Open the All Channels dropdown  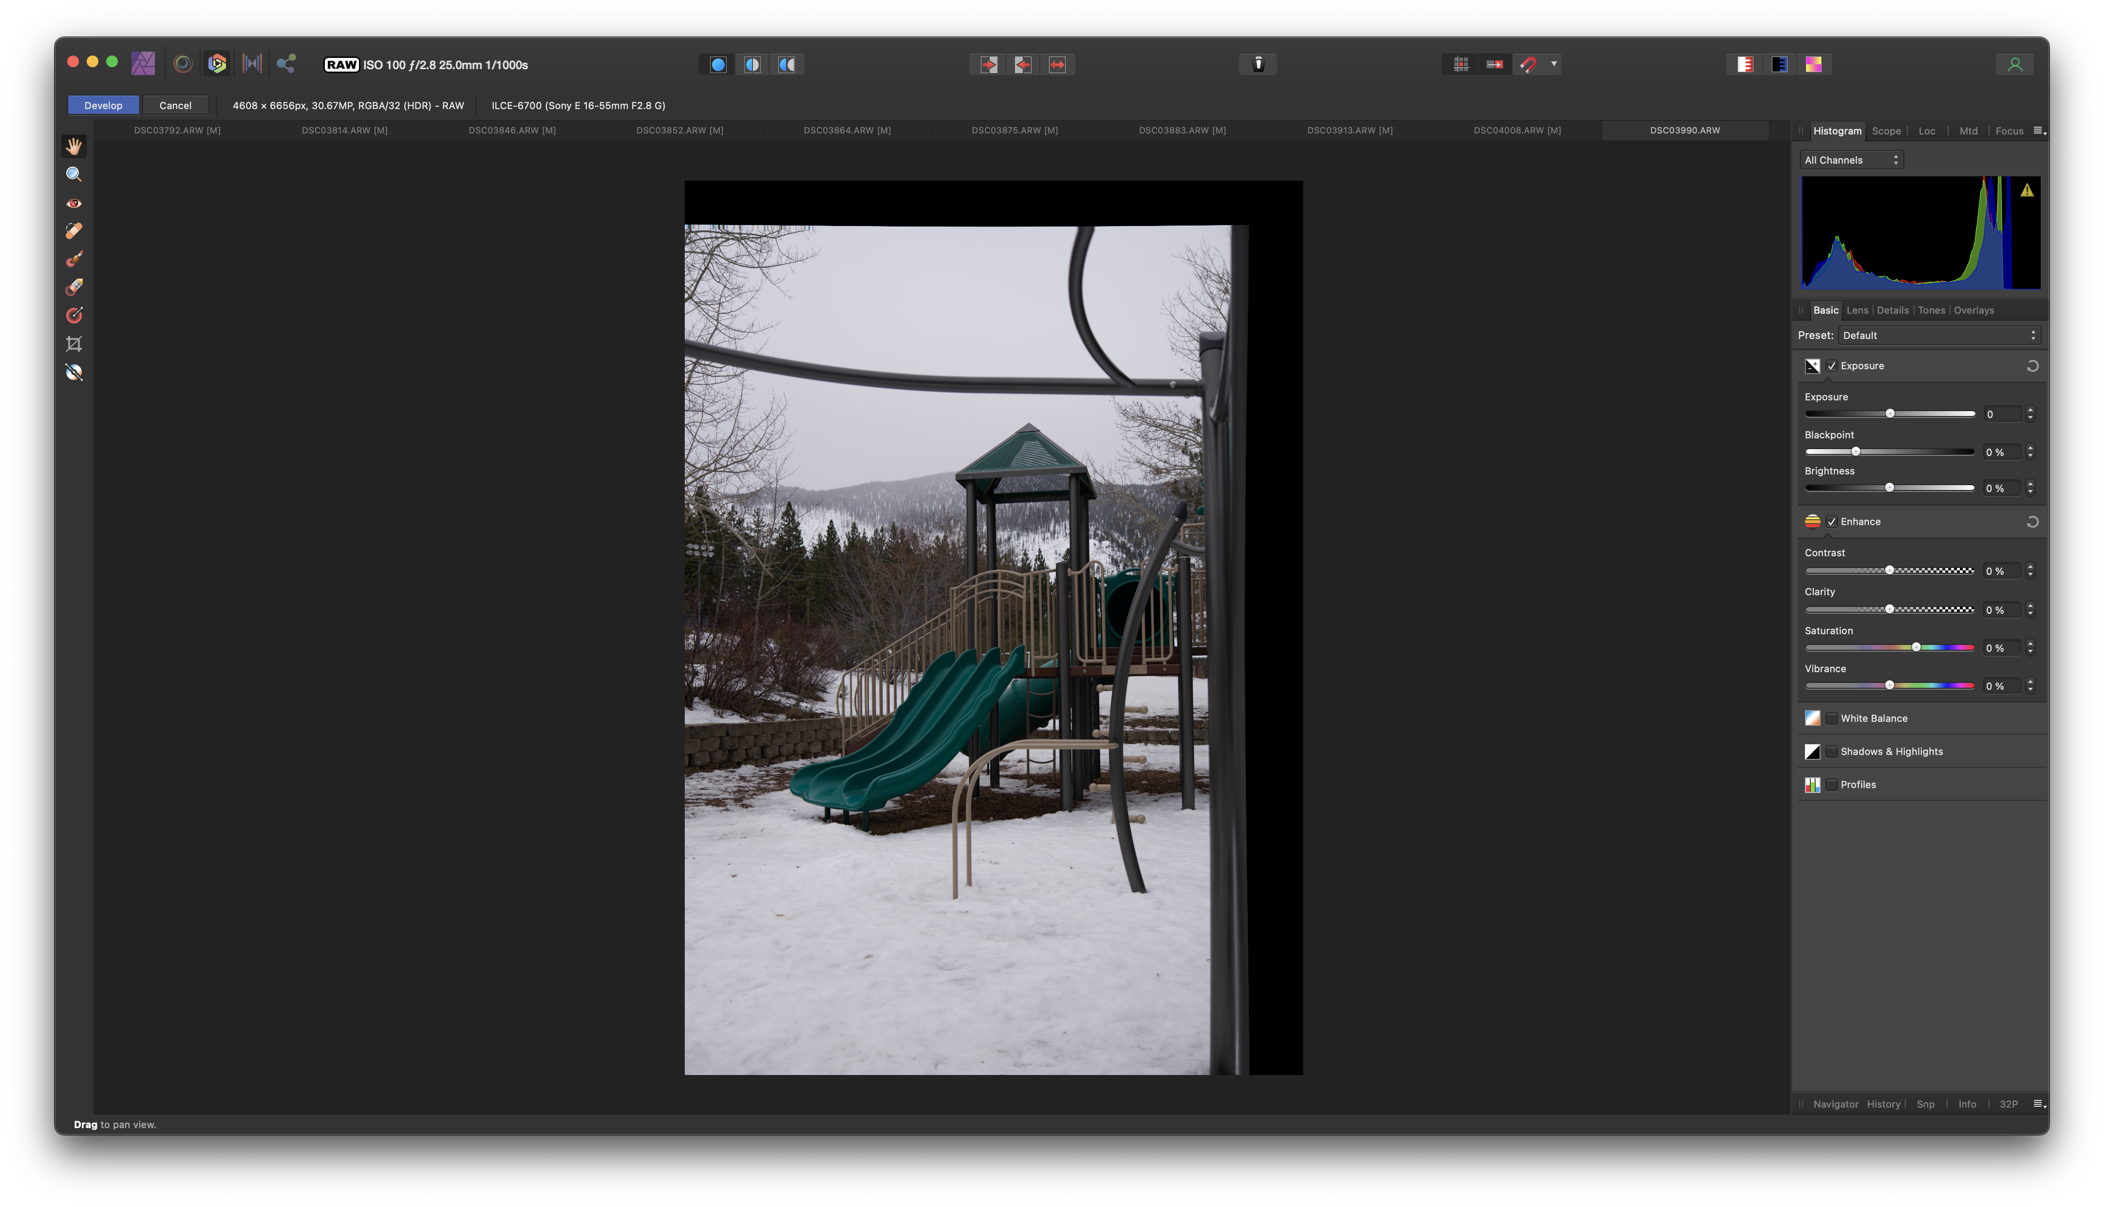(x=1851, y=160)
